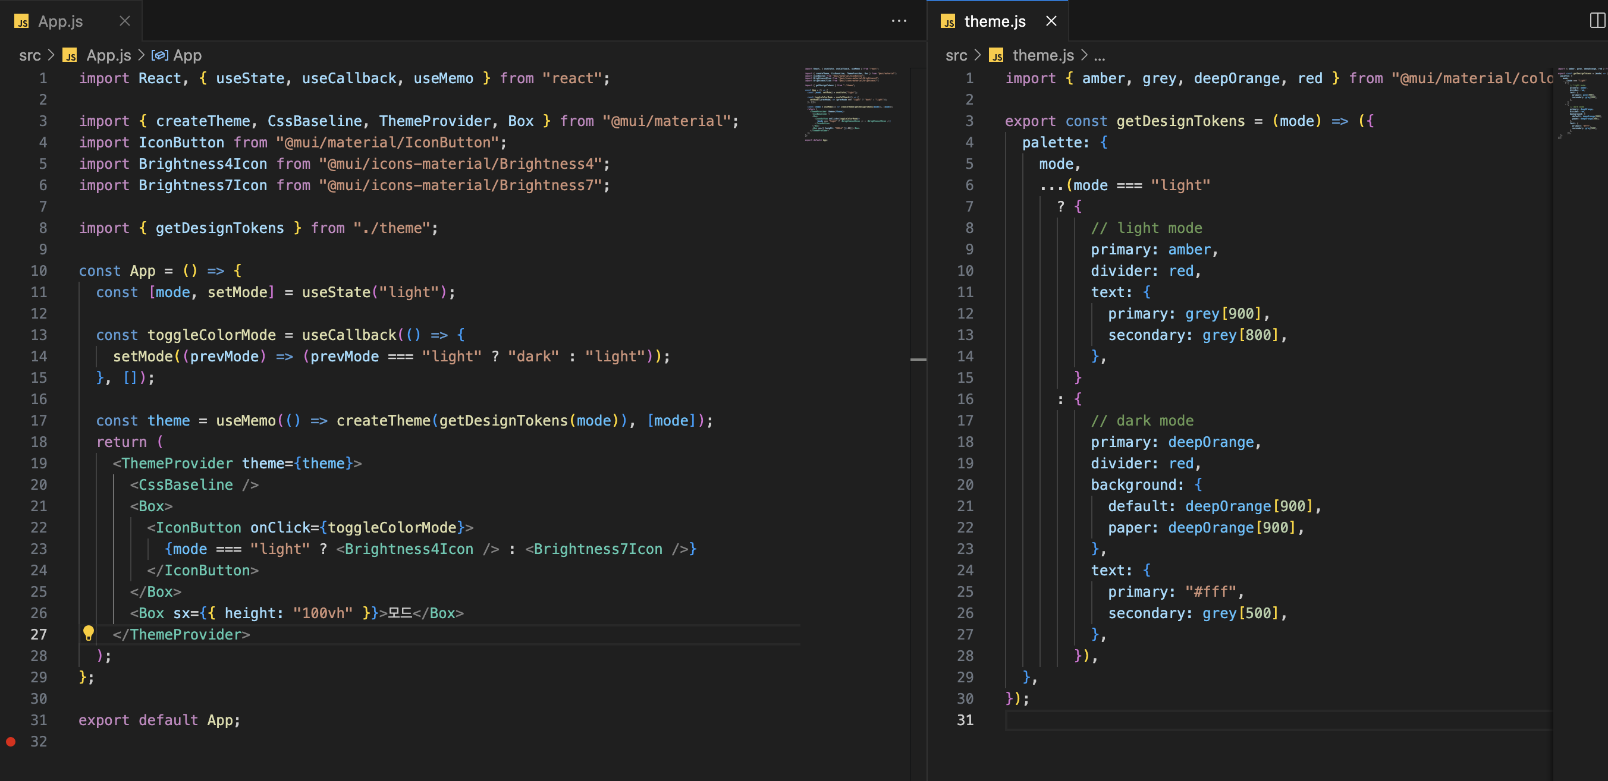Click the split editor layout icon
The height and width of the screenshot is (781, 1608).
pyautogui.click(x=1597, y=21)
